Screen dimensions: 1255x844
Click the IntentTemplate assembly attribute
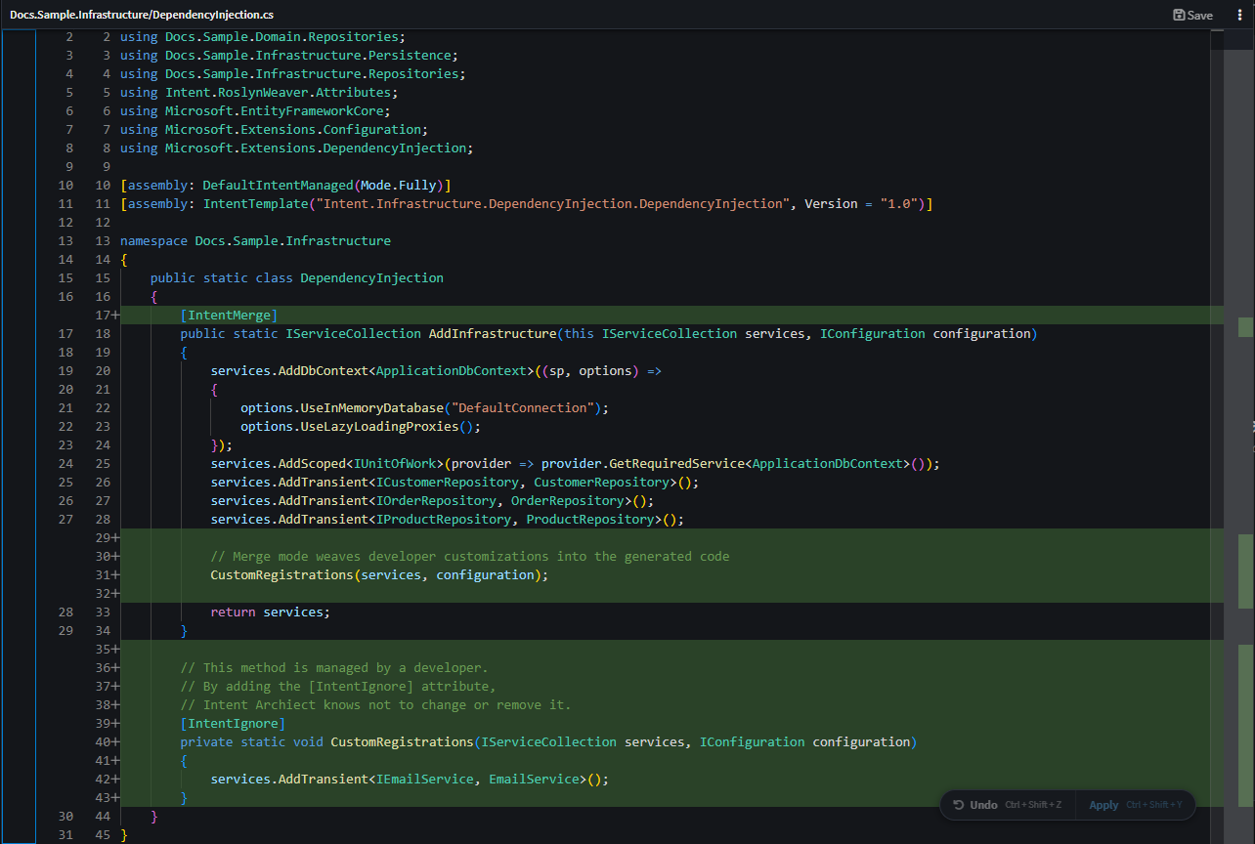(526, 203)
